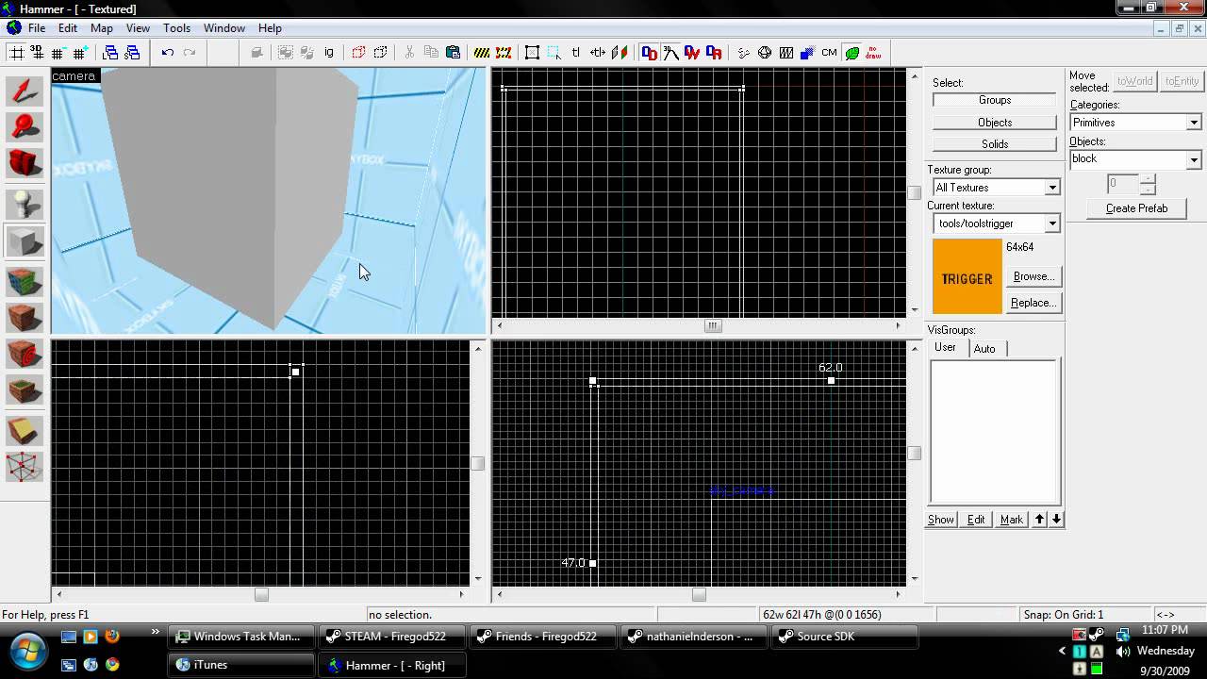Image resolution: width=1207 pixels, height=679 pixels.
Task: Click the bottom-left viewport vertical scrollbar thumb
Action: coord(477,463)
